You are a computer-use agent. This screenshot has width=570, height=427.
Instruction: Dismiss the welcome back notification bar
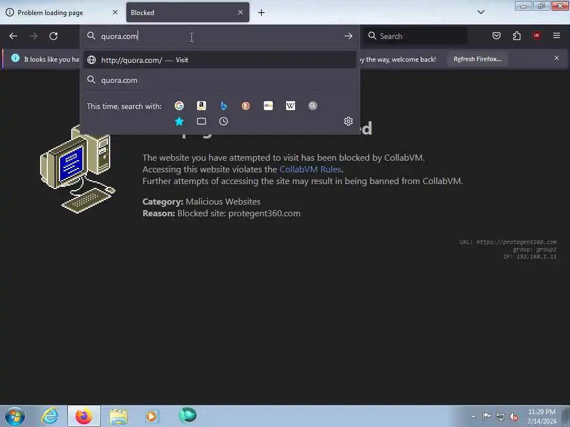557,58
